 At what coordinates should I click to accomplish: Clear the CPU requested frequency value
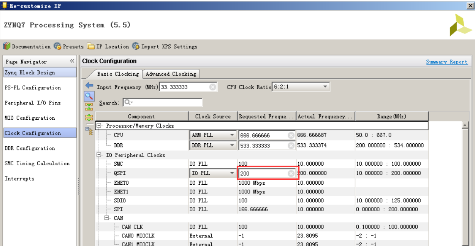291,135
